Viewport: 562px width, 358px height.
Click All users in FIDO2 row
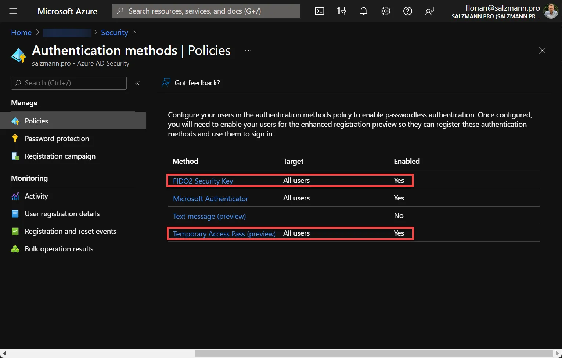[x=296, y=180]
